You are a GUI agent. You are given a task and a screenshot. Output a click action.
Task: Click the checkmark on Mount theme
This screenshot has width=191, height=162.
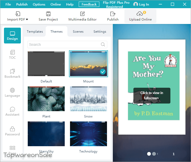pos(103,72)
